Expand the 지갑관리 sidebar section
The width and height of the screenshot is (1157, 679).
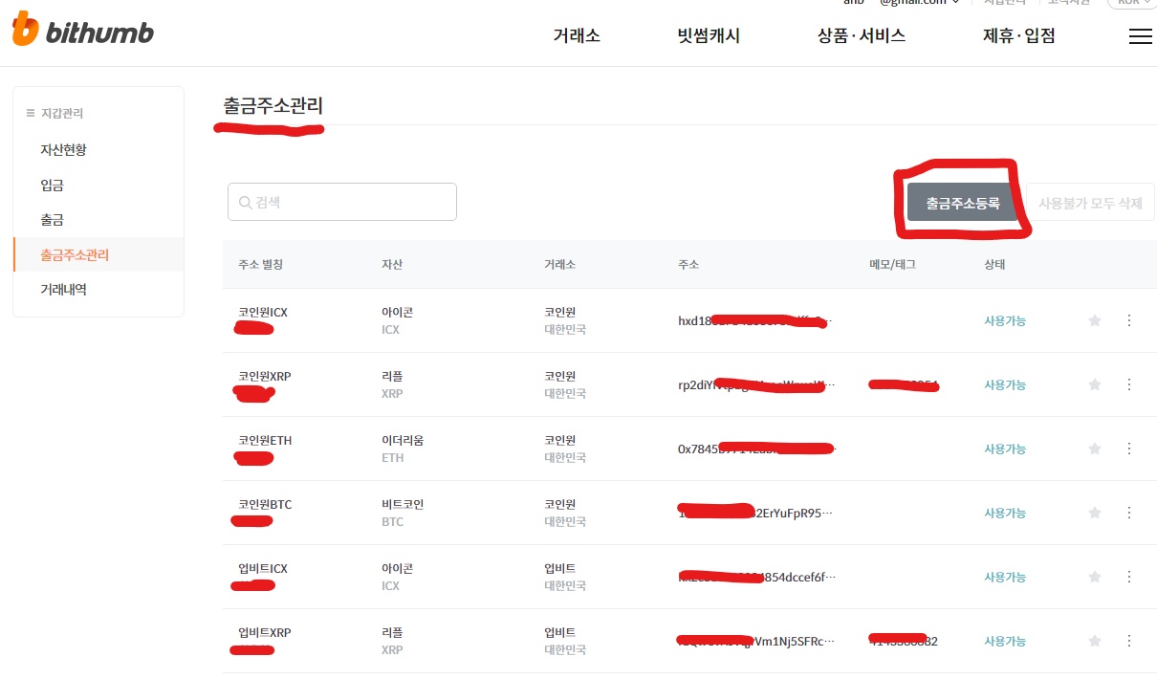tap(62, 113)
